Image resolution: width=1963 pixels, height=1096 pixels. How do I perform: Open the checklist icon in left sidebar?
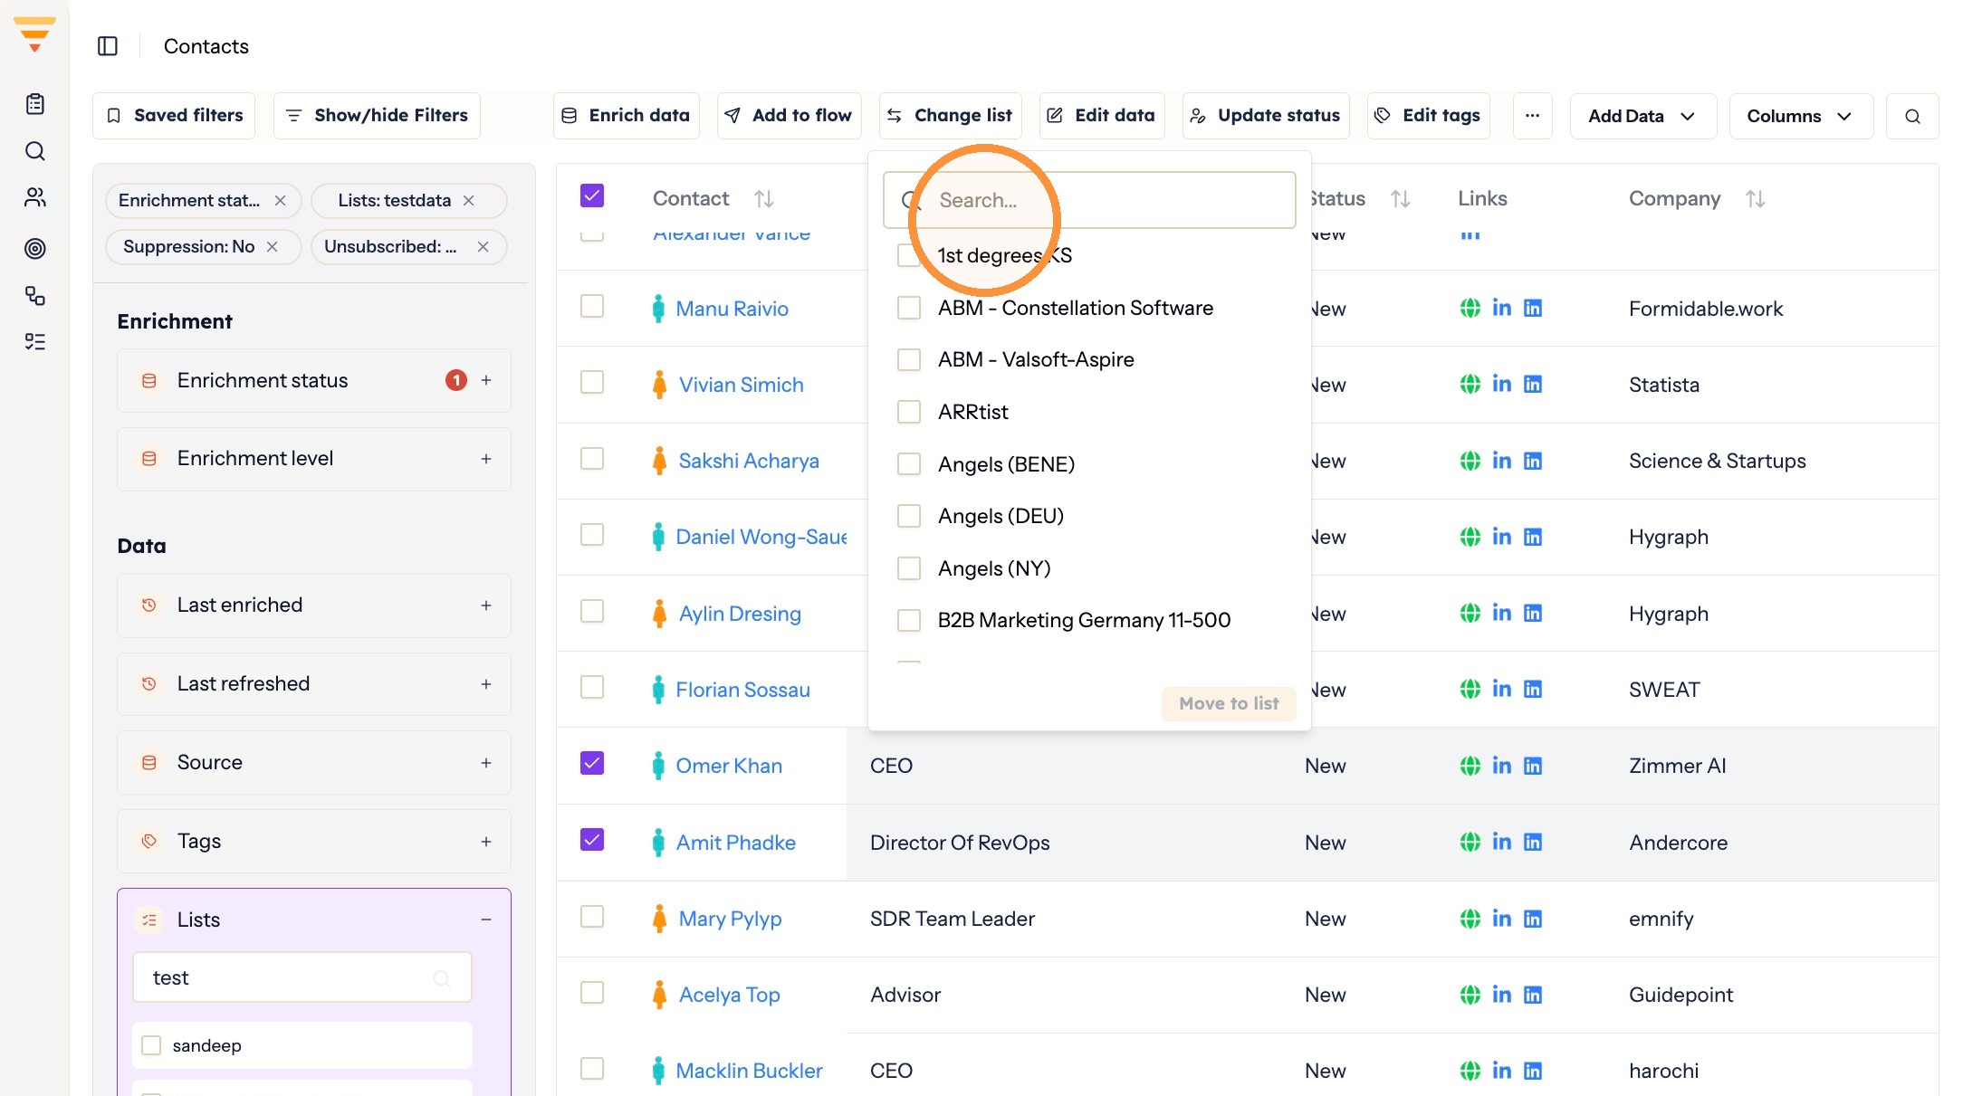35,341
